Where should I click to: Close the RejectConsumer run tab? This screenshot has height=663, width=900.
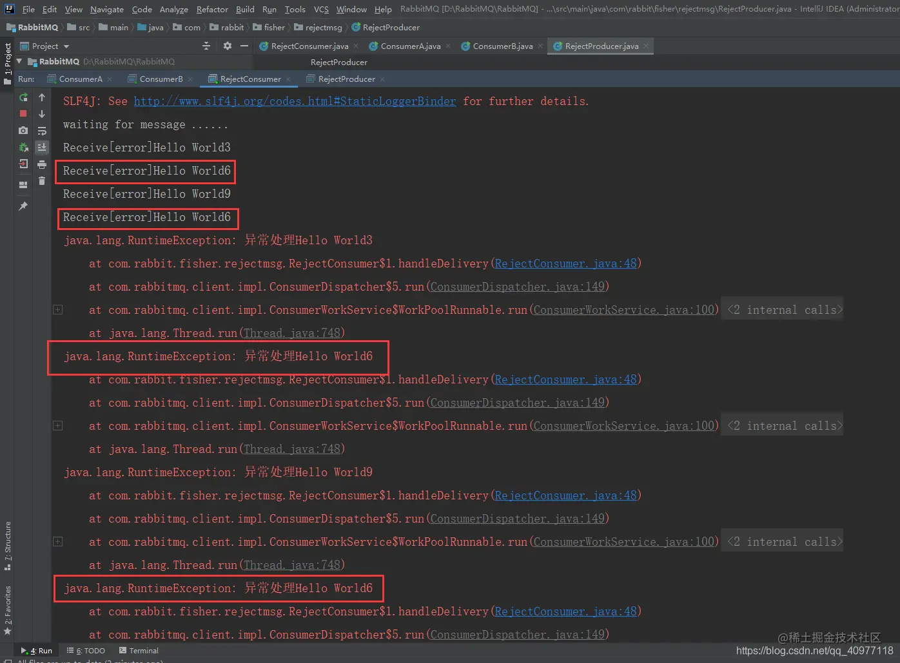(x=288, y=79)
